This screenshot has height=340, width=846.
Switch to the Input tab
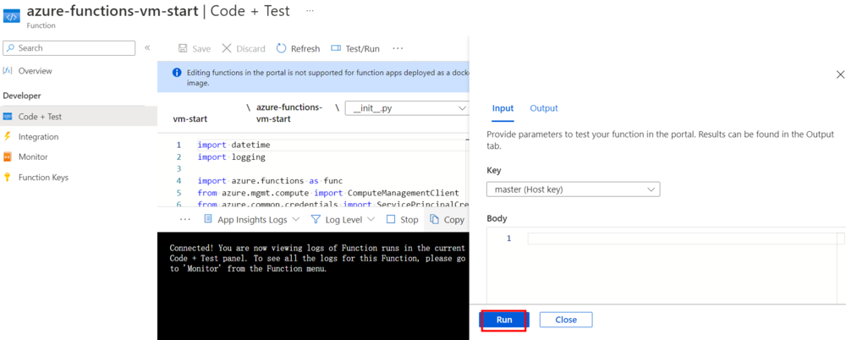503,108
